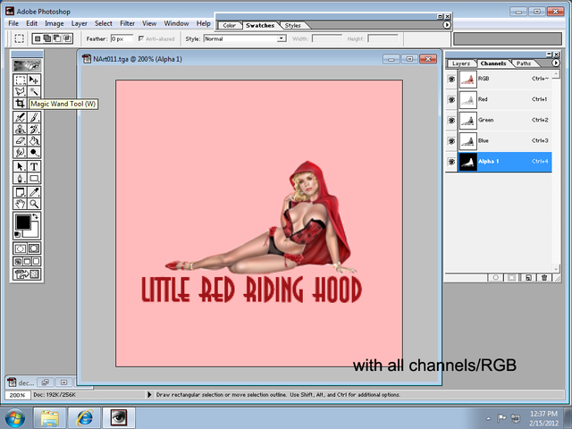Select the Rectangular Marquee tool
Screen dimensions: 572x429
tap(20, 80)
